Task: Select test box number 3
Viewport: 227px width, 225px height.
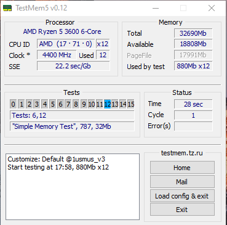Action: coord(37,104)
